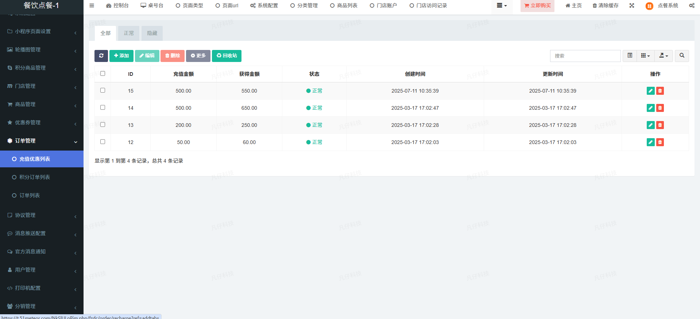Toggle the table card view icon
The image size is (700, 319).
[x=630, y=56]
